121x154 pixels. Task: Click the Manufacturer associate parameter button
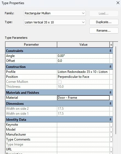(x=111, y=135)
